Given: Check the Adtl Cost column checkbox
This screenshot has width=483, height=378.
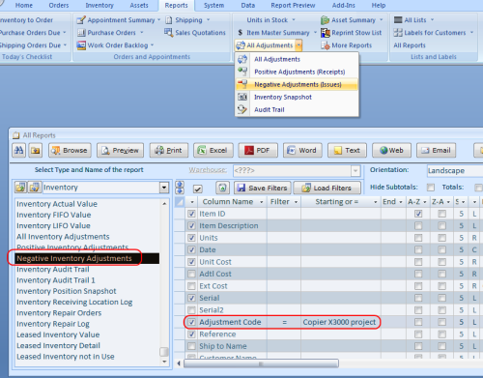Looking at the screenshot, I should (191, 274).
